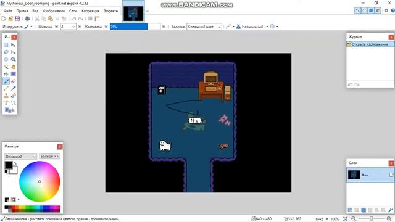Open the Коррекция menu
395x222 pixels.
91,11
